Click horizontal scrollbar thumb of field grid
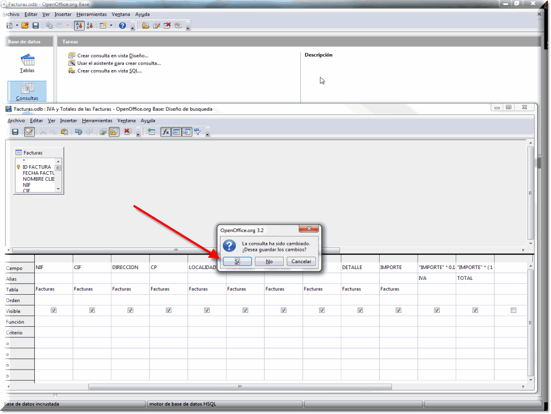 240,387
